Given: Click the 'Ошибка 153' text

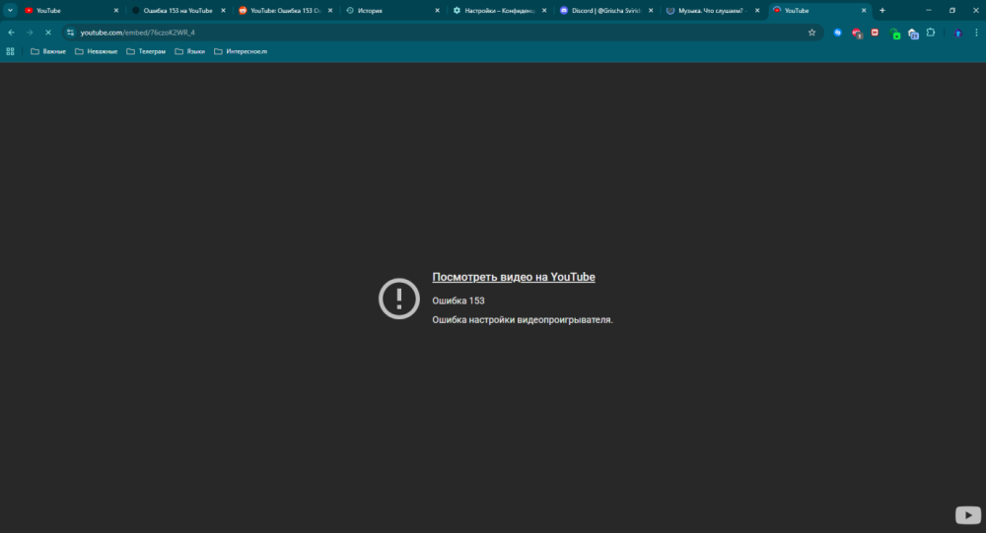Looking at the screenshot, I should 458,301.
